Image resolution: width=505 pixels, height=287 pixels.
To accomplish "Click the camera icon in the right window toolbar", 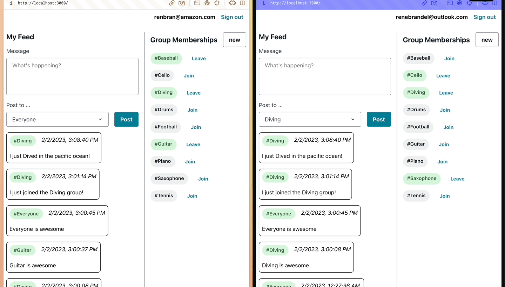I will [434, 3].
